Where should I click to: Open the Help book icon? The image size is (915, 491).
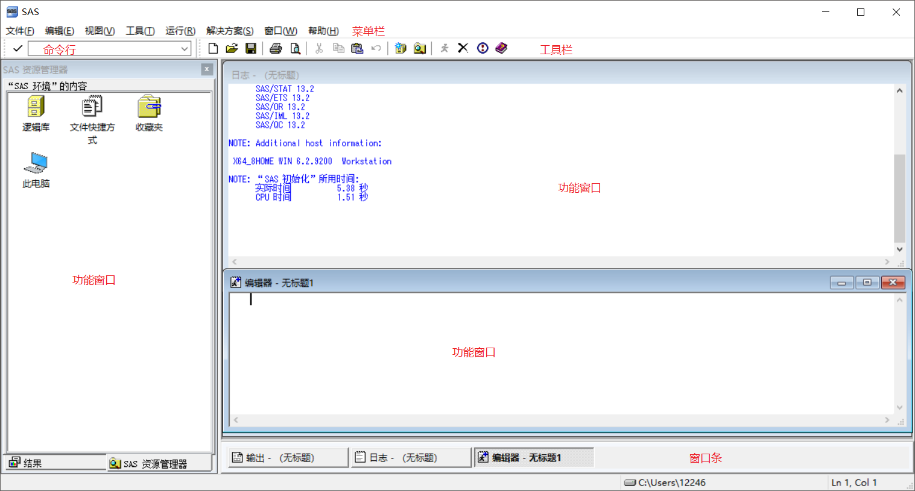(x=501, y=48)
